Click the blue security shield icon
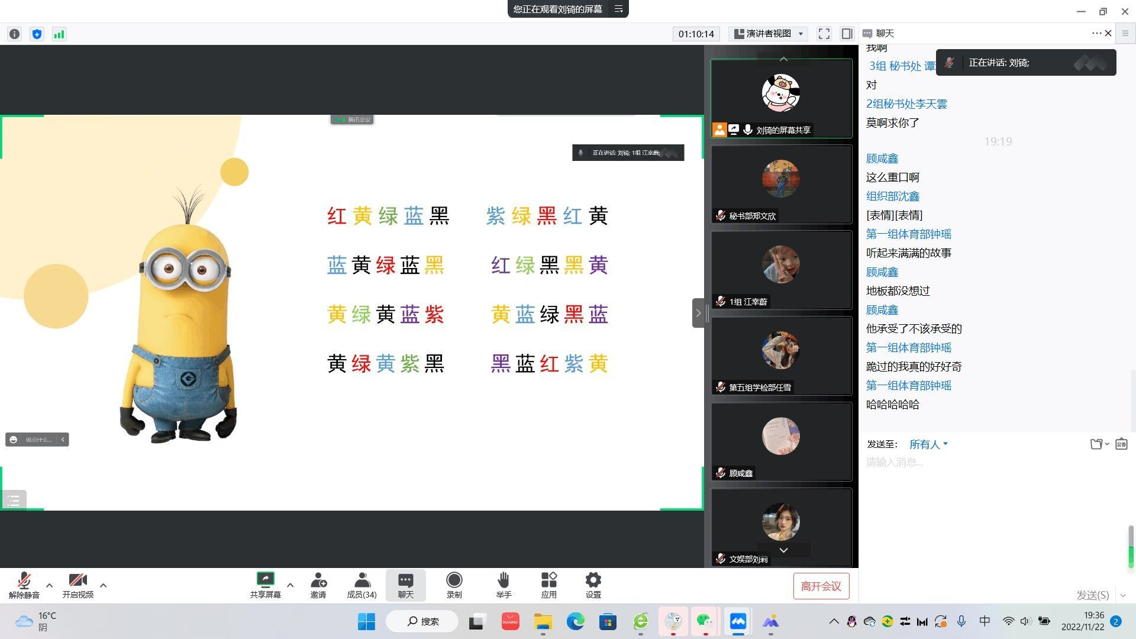1136x639 pixels. 37,34
